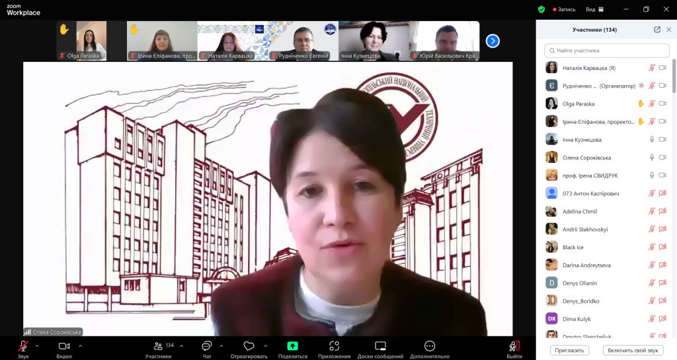Select Olga Paraska's video thumbnail
This screenshot has height=360, width=677.
(81, 41)
